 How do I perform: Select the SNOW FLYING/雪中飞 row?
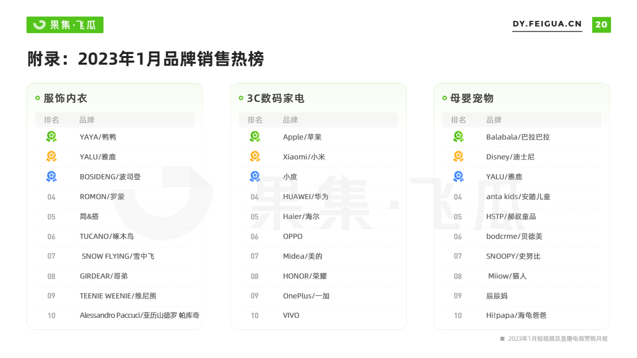click(x=115, y=256)
